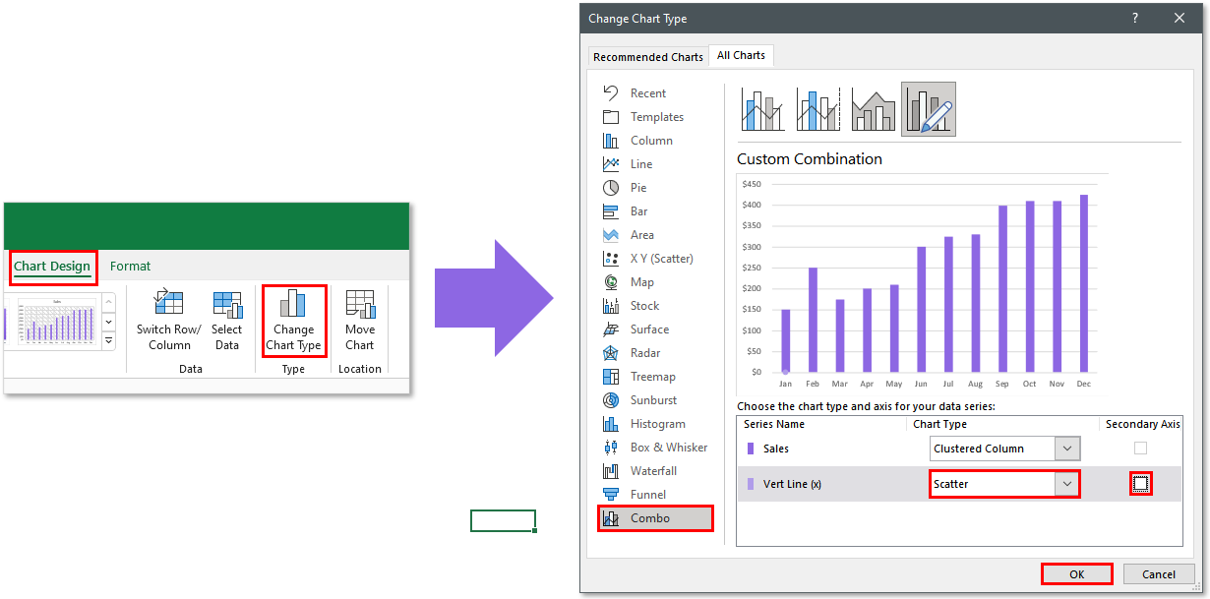
Task: Toggle Secondary Axis checkbox for Sales
Action: tap(1140, 449)
